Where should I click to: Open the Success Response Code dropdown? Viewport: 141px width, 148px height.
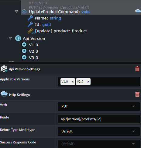pyautogui.click(x=99, y=144)
